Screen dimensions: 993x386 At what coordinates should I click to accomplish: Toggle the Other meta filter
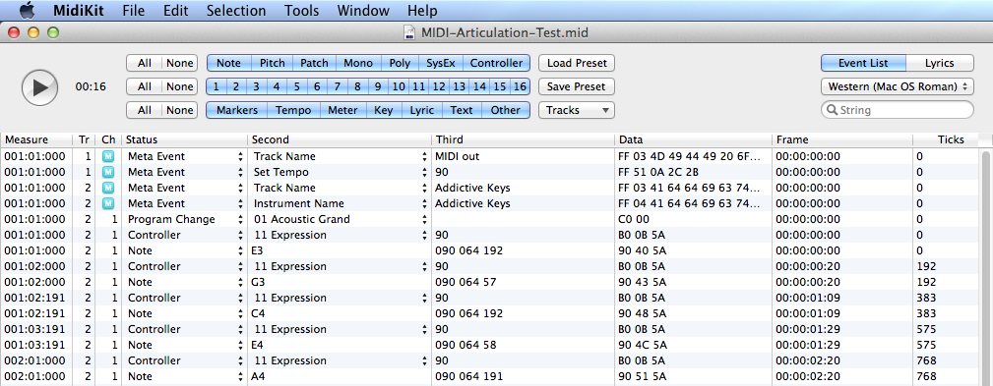tap(506, 110)
